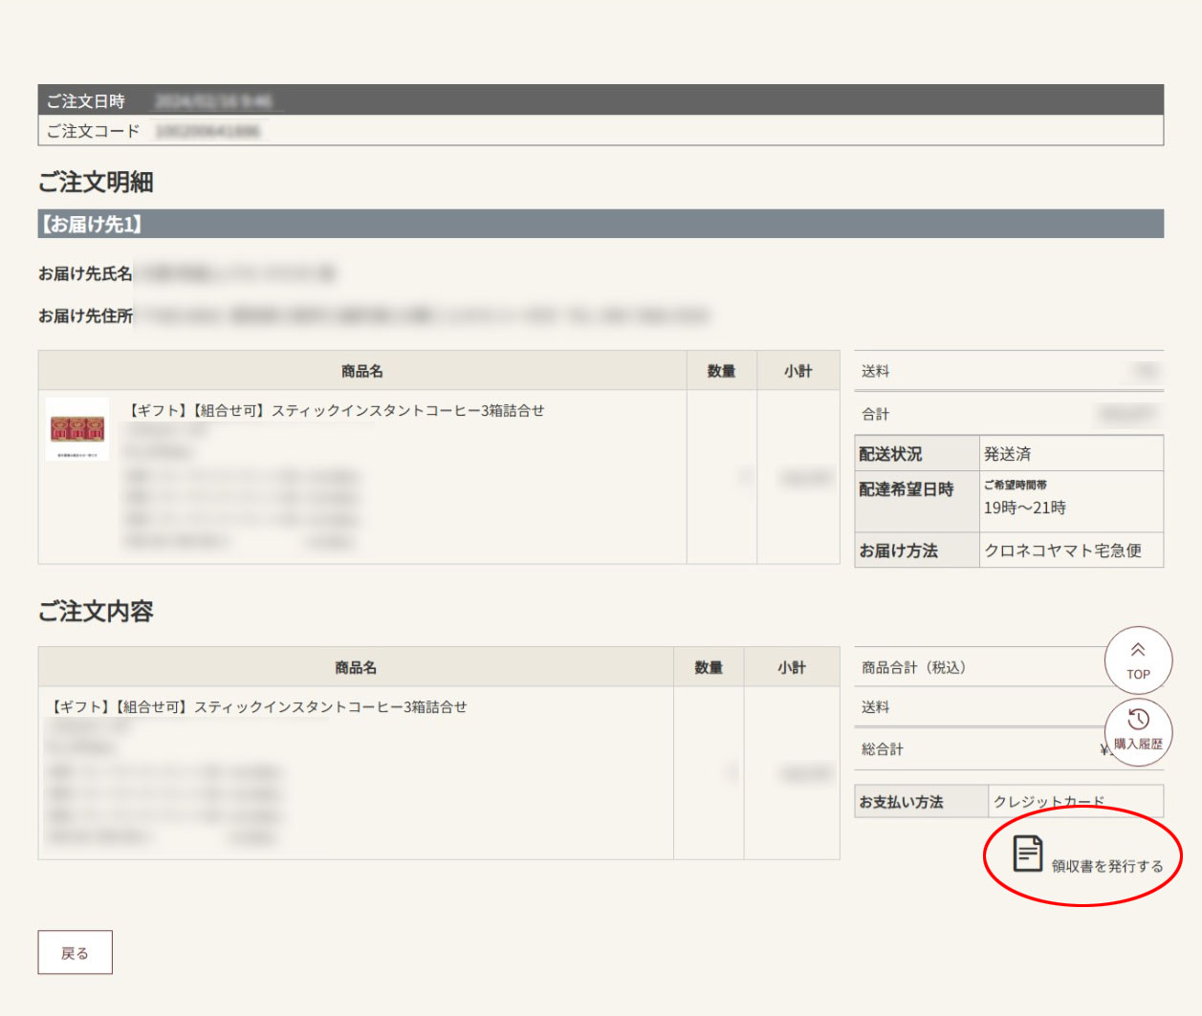Select the TOP floating circle button
The image size is (1202, 1016).
[1137, 660]
